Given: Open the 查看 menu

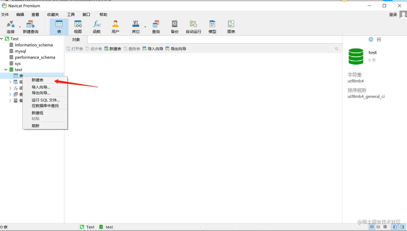Looking at the screenshot, I should pos(35,15).
